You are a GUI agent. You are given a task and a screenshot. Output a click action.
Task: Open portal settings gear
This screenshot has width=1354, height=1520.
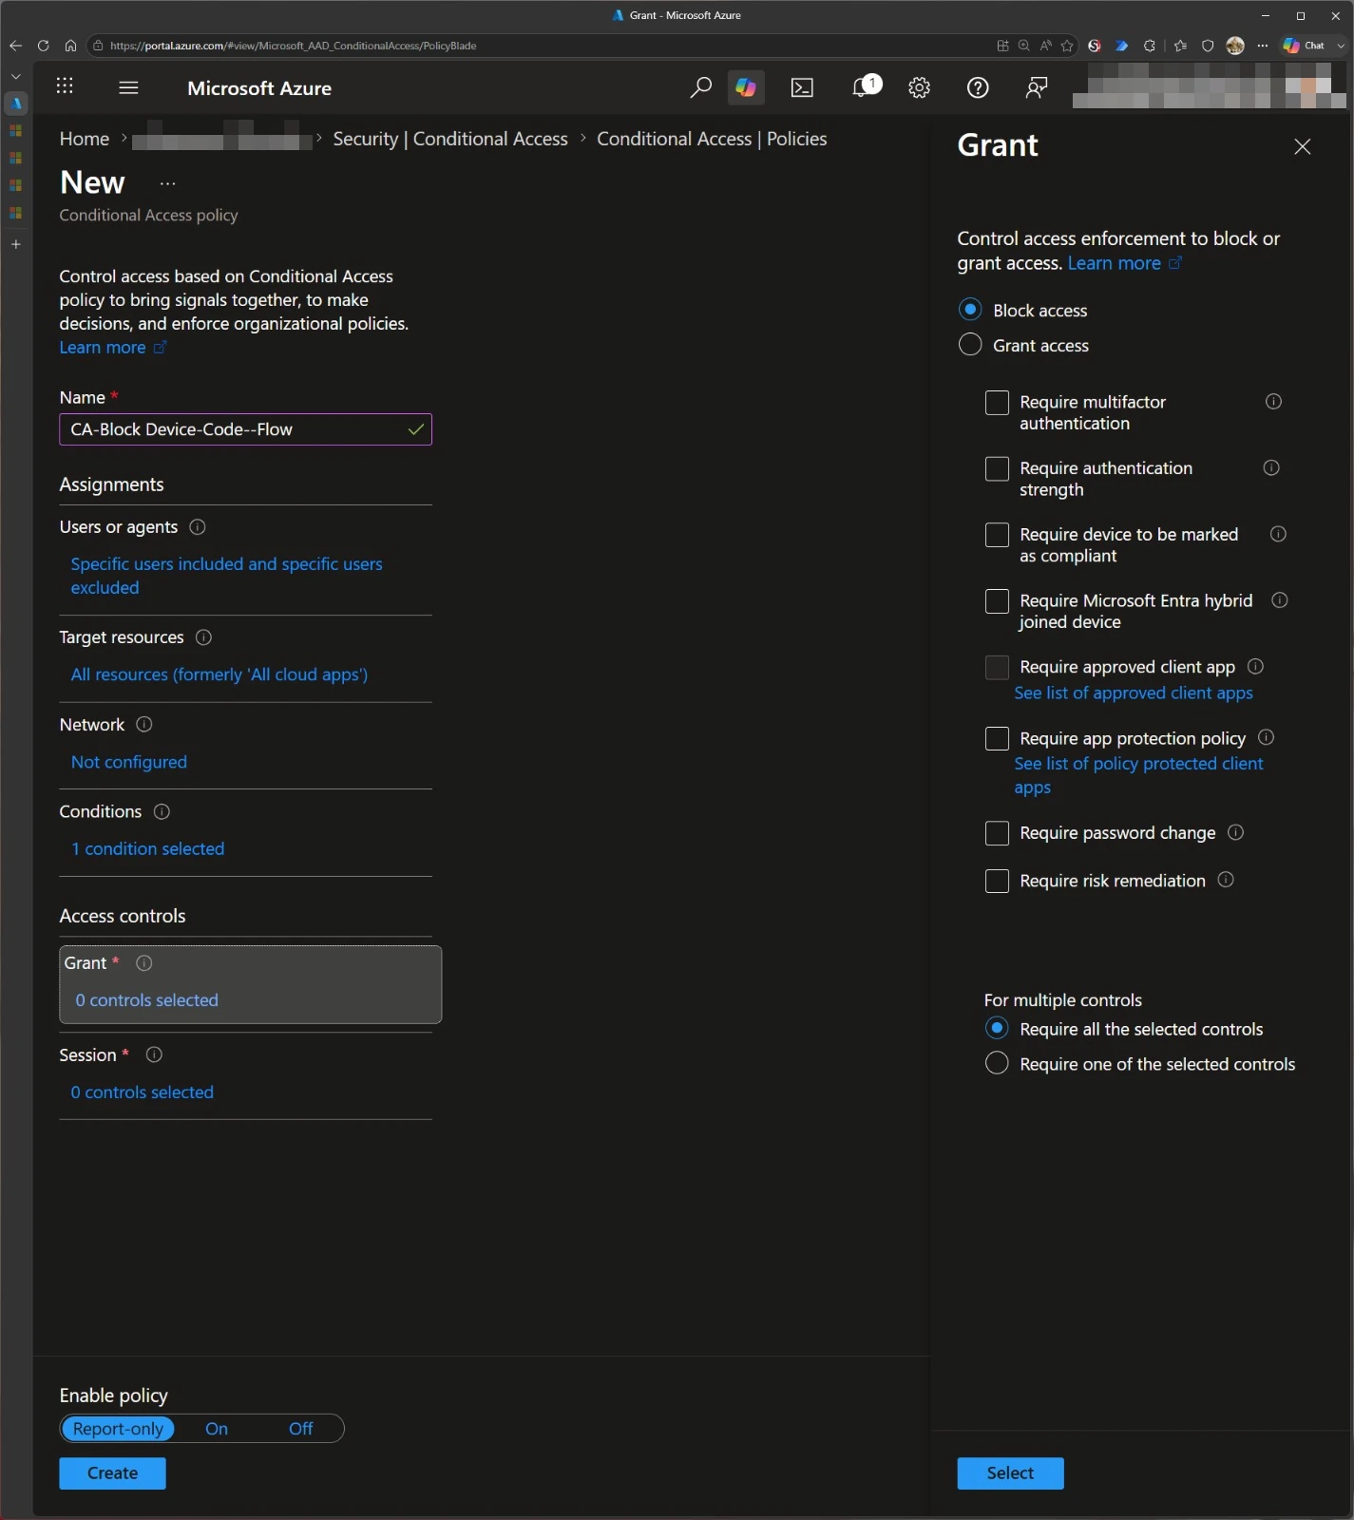tap(919, 88)
